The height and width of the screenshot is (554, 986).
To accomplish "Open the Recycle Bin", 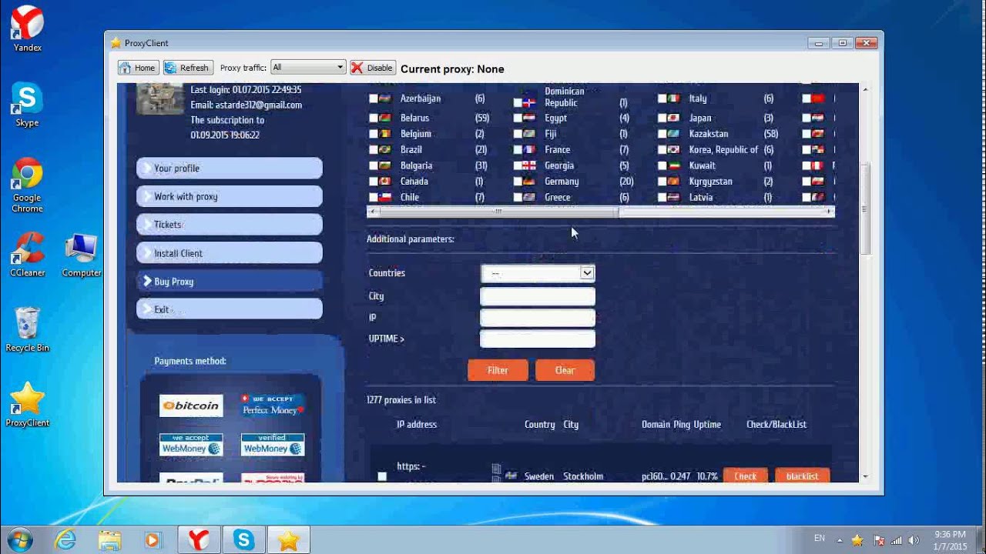I will 27,329.
